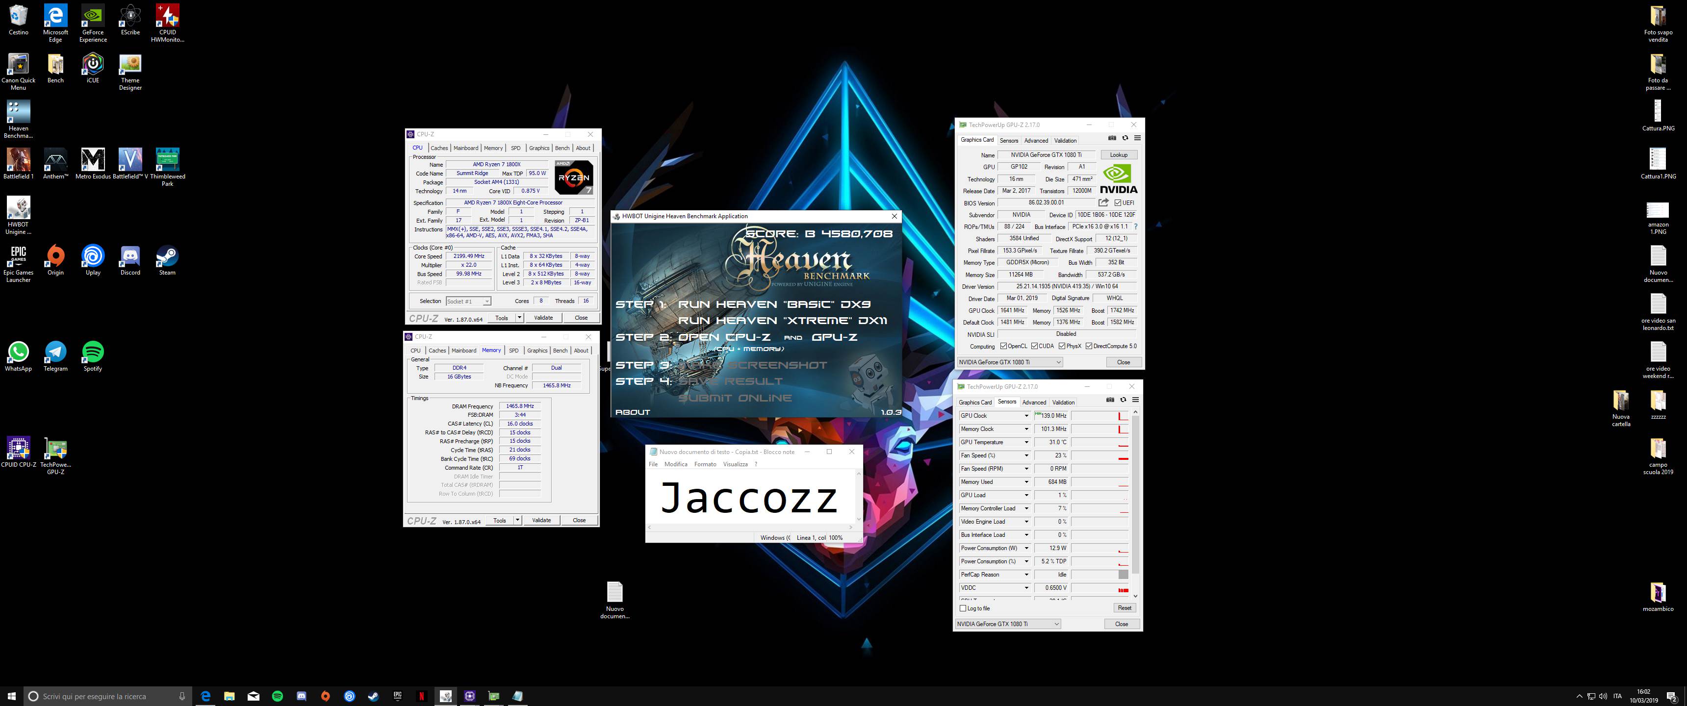Image resolution: width=1687 pixels, height=706 pixels.
Task: Open Heaven Benchmark desktop shortcut
Action: click(18, 119)
